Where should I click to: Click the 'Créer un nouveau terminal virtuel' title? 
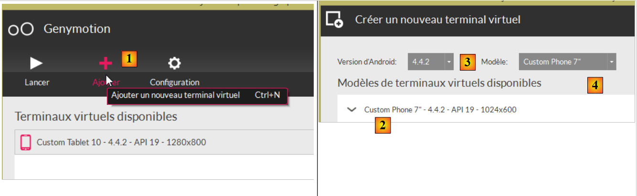[x=437, y=20]
